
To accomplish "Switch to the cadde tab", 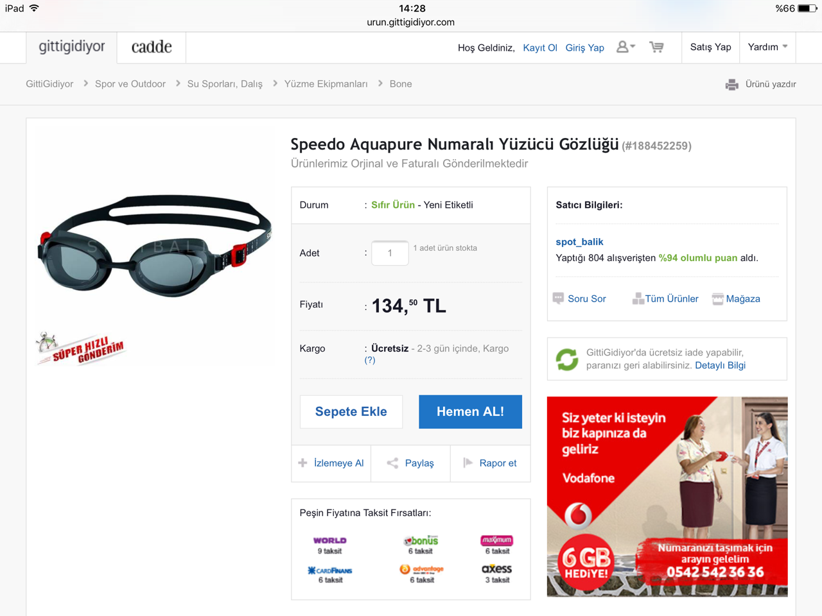I will [152, 47].
